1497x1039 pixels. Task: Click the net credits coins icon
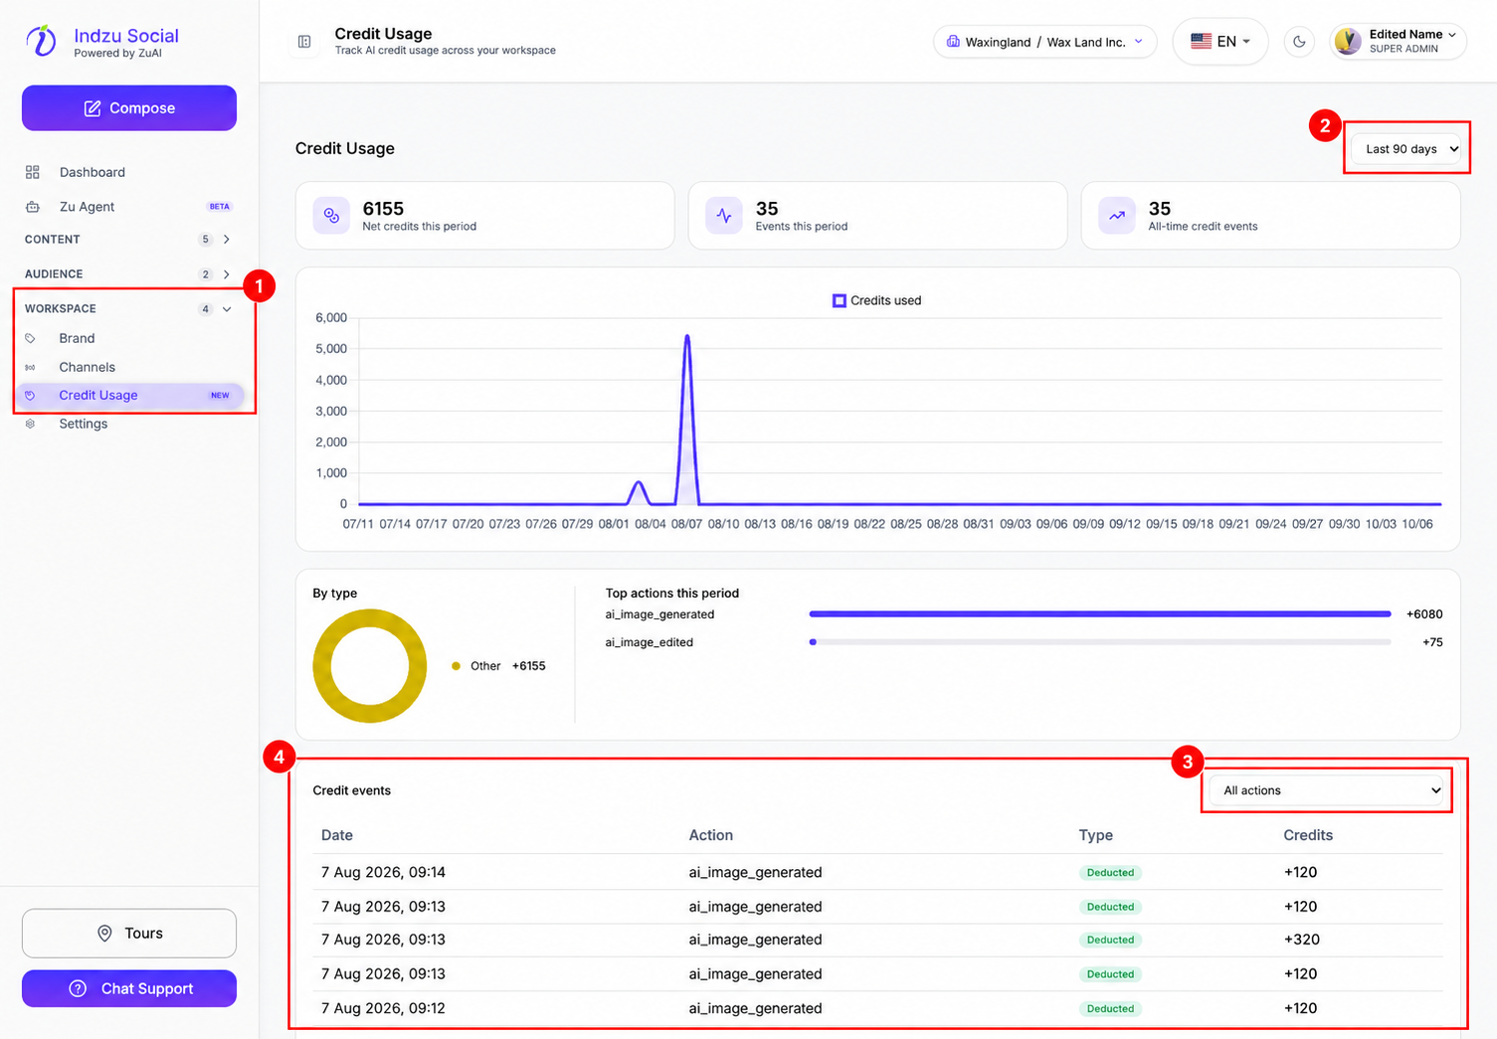click(x=331, y=216)
